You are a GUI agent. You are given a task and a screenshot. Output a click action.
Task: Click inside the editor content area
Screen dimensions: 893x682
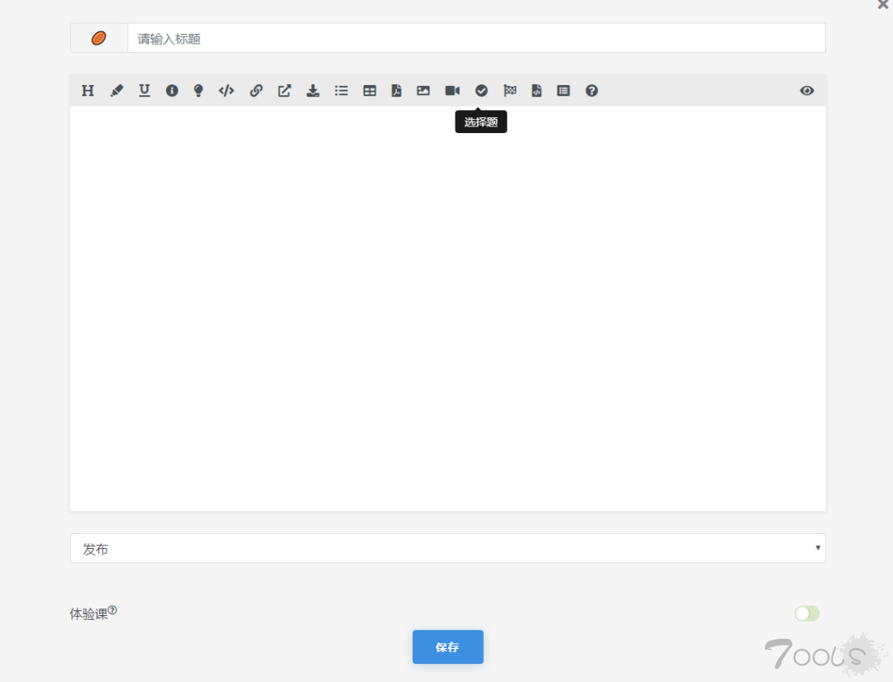point(447,308)
